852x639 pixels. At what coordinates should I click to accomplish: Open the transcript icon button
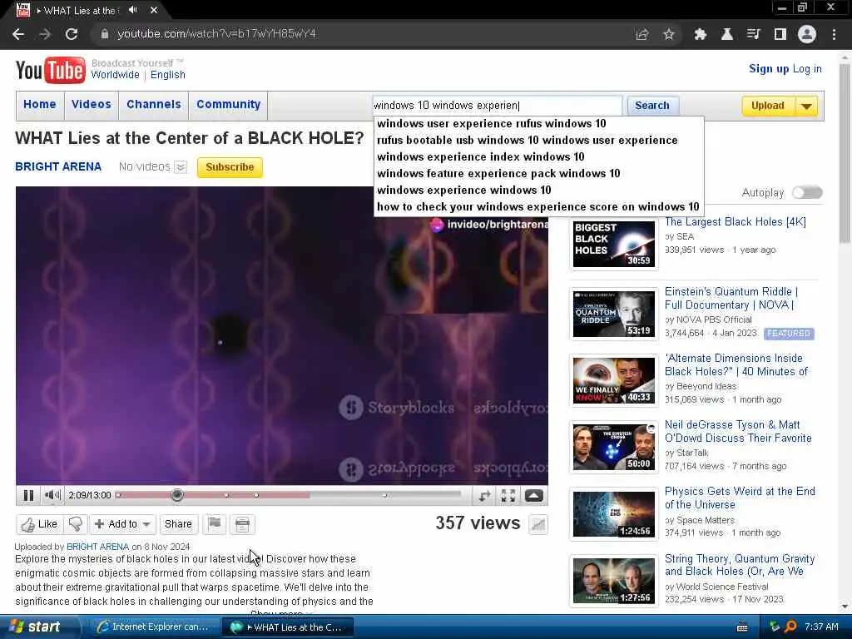pos(242,524)
